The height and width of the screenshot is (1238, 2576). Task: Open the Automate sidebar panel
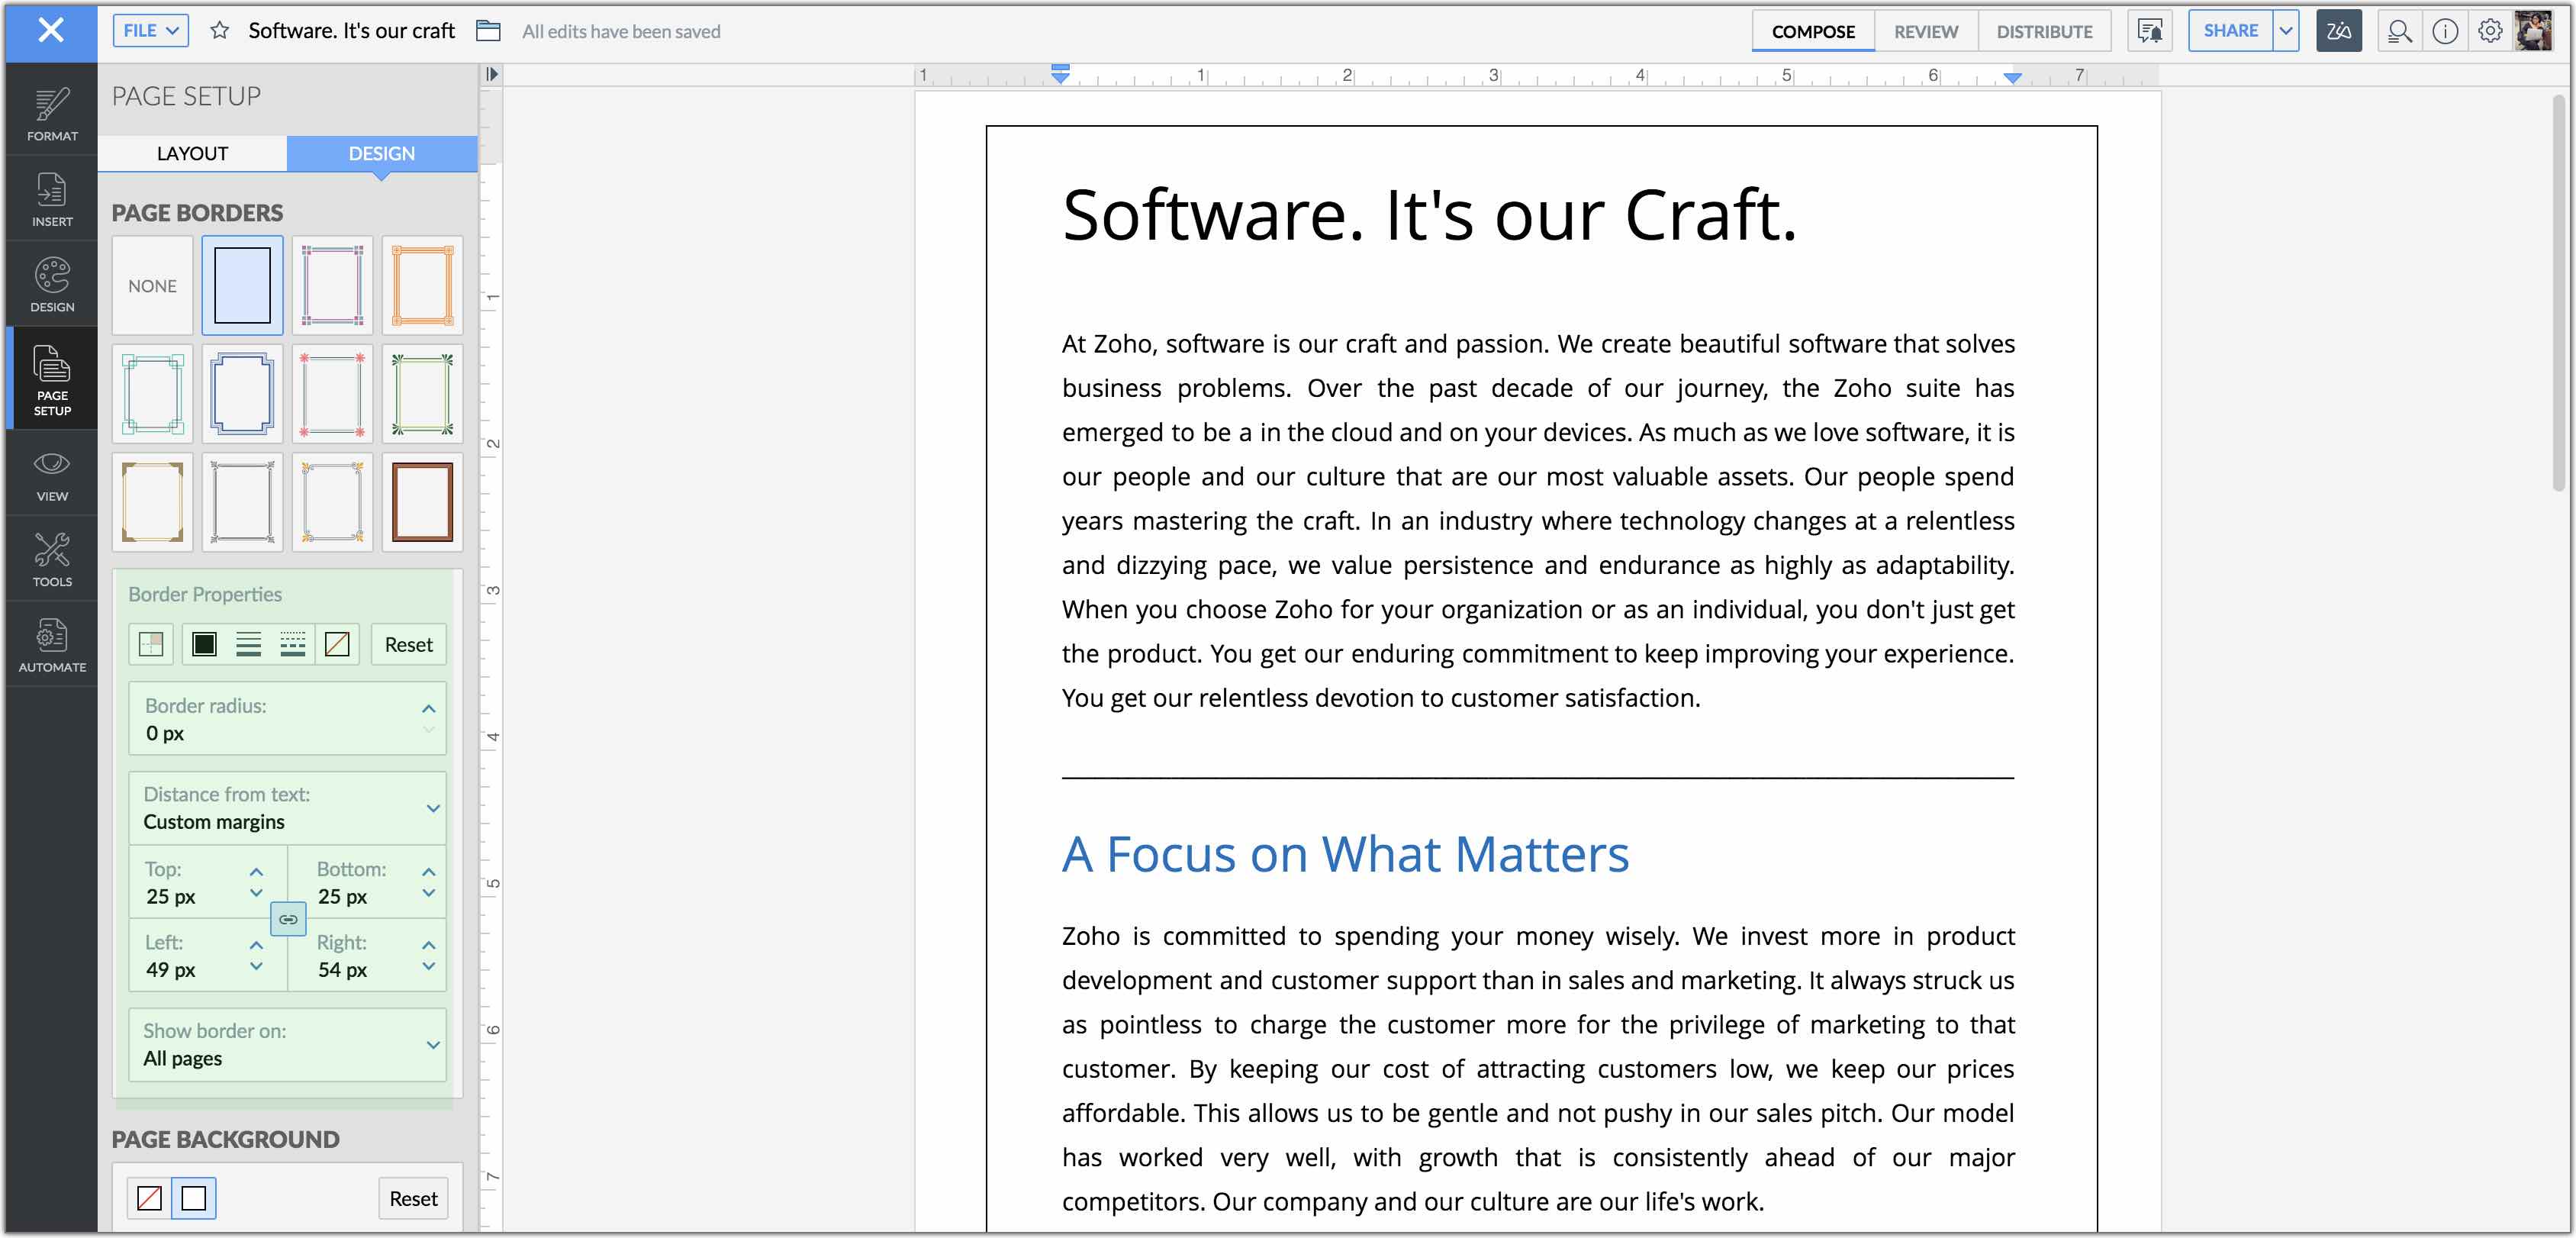coord(52,645)
